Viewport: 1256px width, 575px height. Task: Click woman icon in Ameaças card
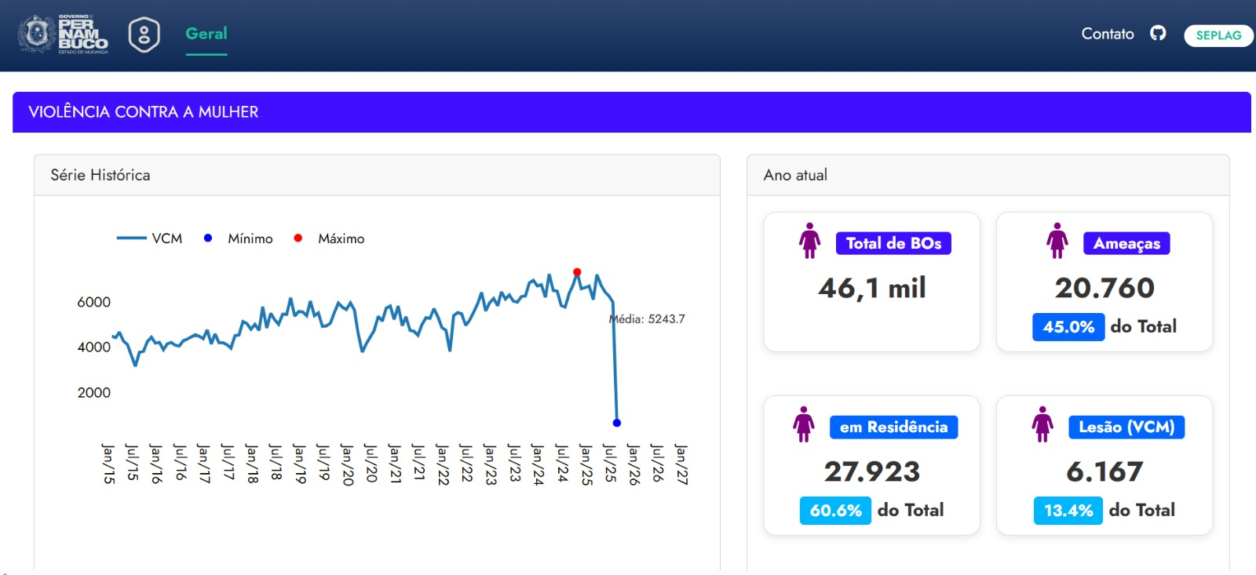(1057, 241)
